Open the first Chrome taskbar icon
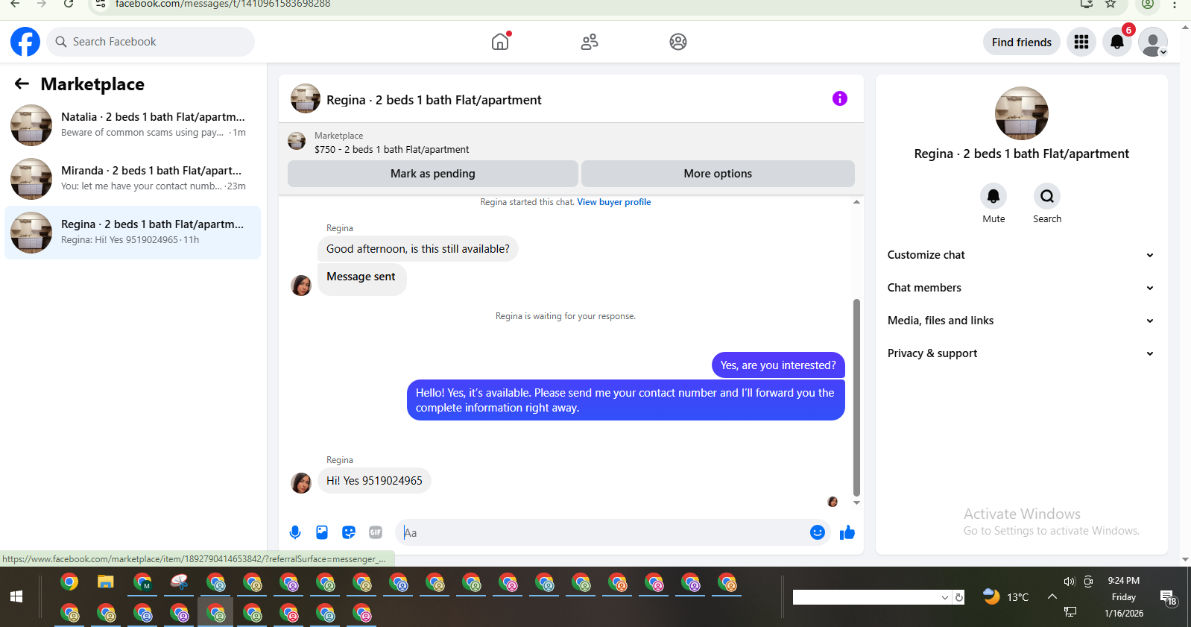 pos(69,582)
